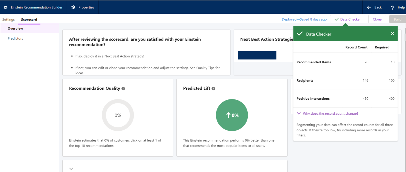Click the Back arrow icon
The image size is (406, 172).
point(369,7)
